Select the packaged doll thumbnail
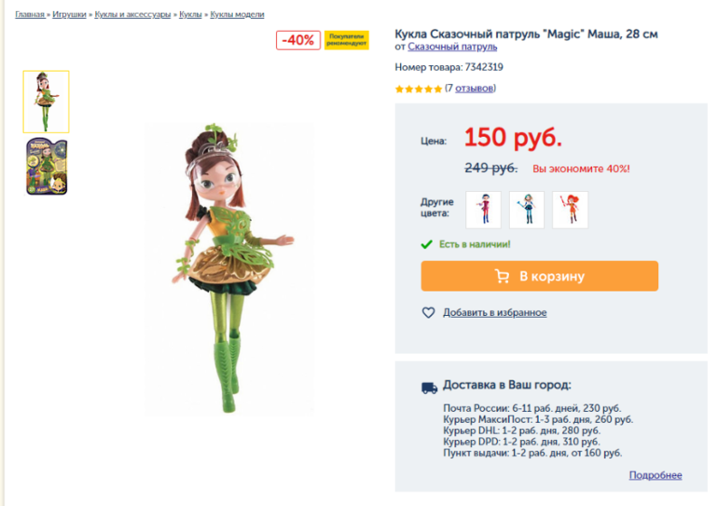Image resolution: width=718 pixels, height=506 pixels. 47,167
